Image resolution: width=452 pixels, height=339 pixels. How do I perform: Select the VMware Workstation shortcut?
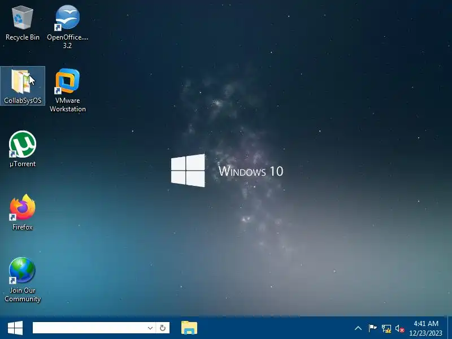(67, 90)
